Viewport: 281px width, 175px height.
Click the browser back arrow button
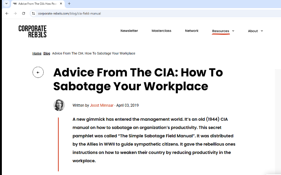(x=7, y=13)
